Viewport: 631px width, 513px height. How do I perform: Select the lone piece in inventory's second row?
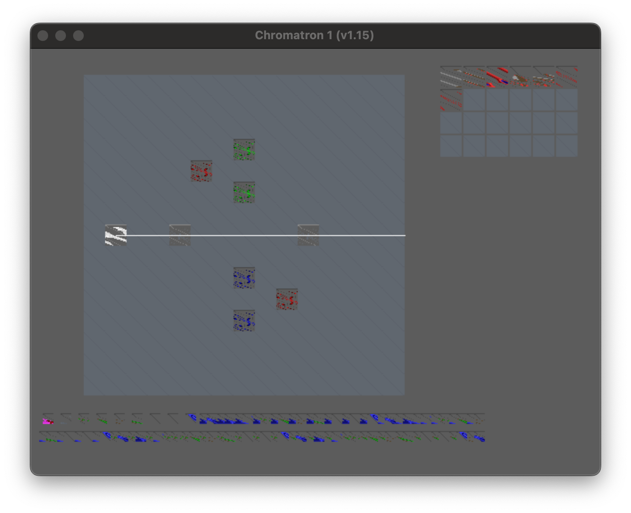[451, 100]
